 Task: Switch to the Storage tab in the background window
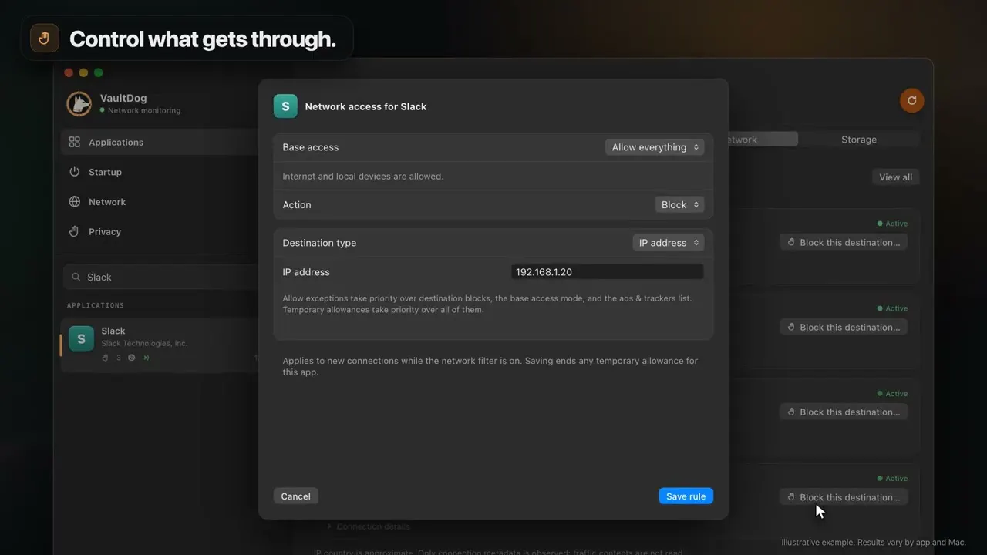(859, 140)
